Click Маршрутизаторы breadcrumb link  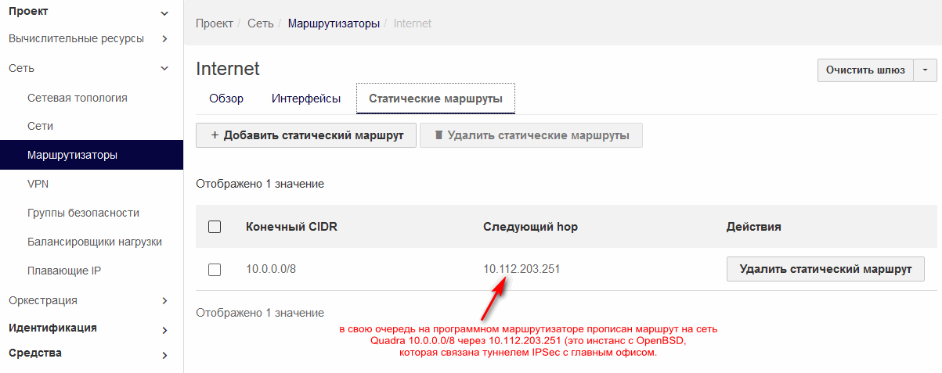(334, 23)
